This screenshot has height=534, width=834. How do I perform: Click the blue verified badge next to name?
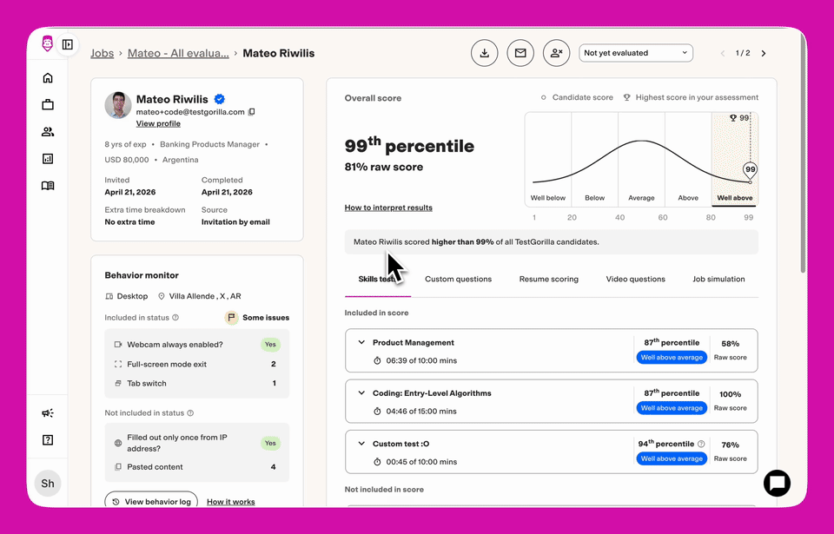coord(219,99)
